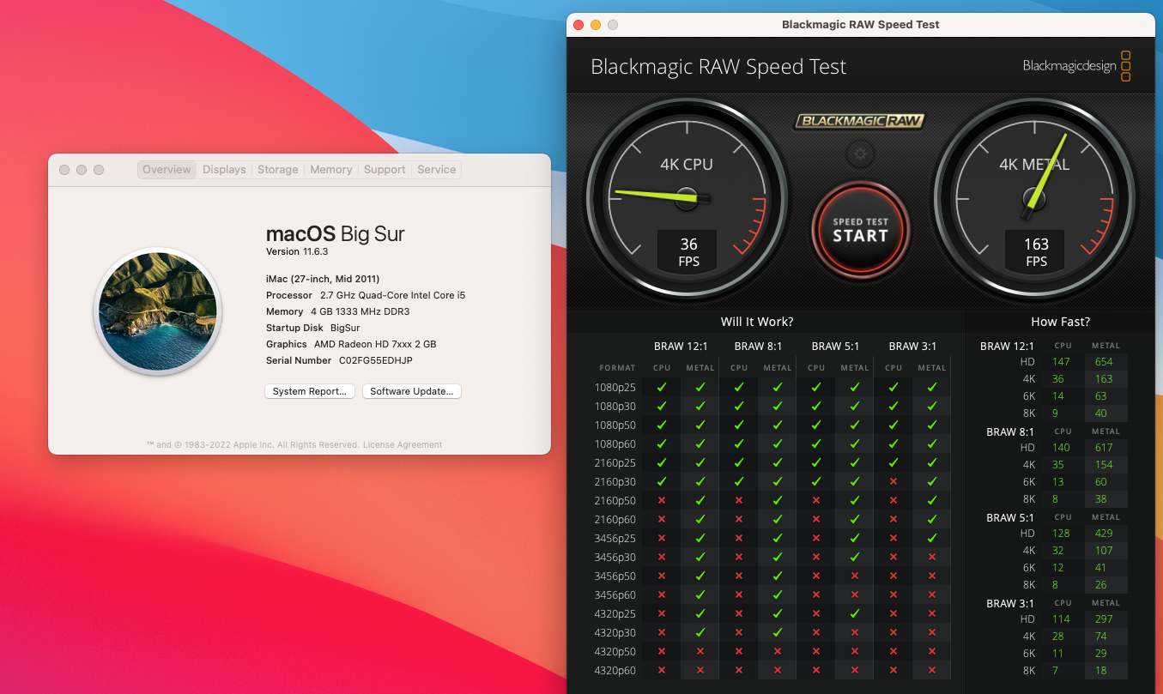Go to the Support tab

coord(385,170)
